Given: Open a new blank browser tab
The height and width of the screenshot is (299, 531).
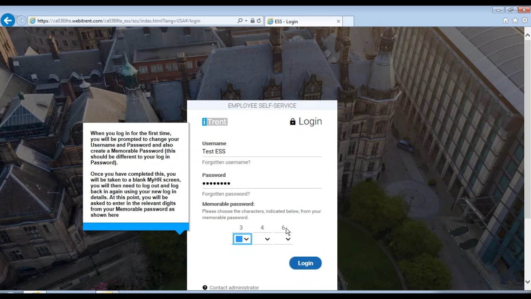Looking at the screenshot, I should [348, 21].
